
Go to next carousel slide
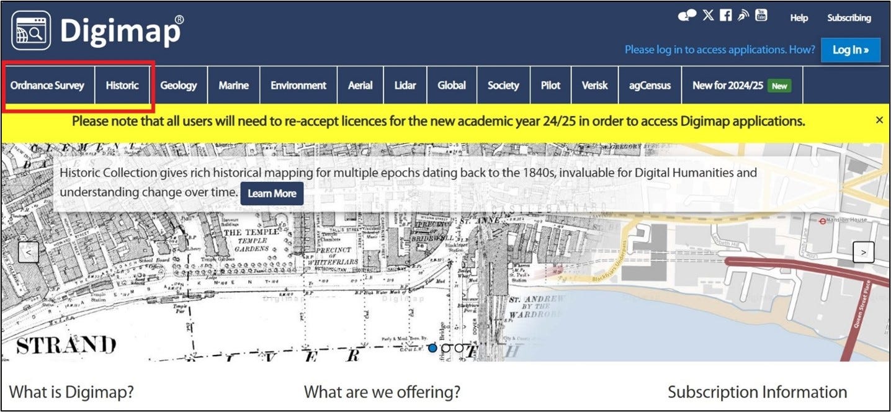pos(864,251)
